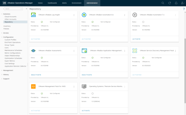
Task: Click the vRealize Assessments eye icon
Action: click(33, 51)
